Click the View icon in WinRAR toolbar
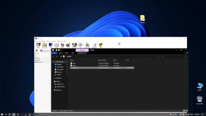Viewport: 206px width, 116px height. 57,45
